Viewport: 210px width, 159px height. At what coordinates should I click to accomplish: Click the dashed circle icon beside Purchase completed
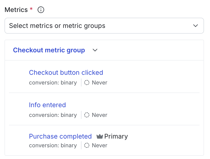pyautogui.click(x=87, y=145)
